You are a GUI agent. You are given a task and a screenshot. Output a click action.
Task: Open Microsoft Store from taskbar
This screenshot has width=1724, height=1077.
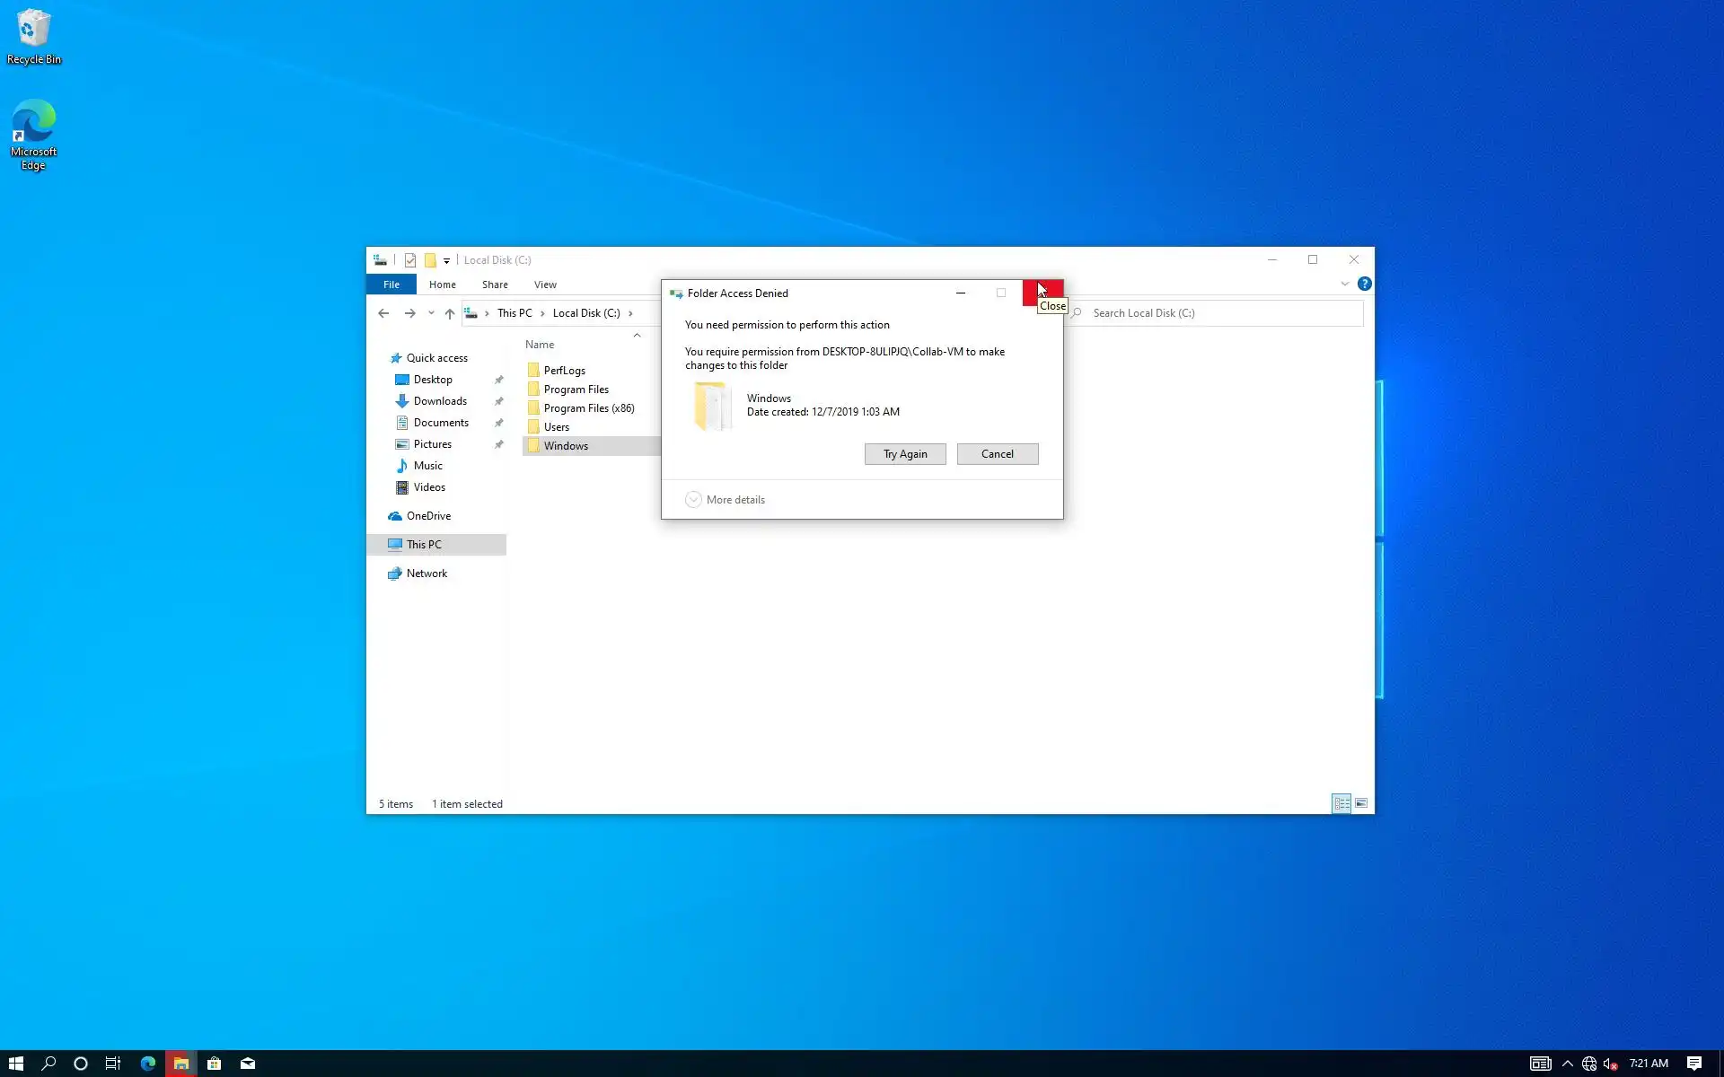pos(214,1064)
